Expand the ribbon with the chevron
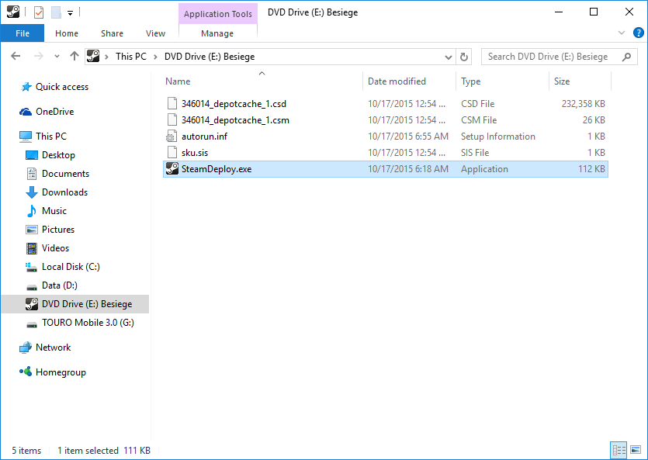 (x=621, y=33)
